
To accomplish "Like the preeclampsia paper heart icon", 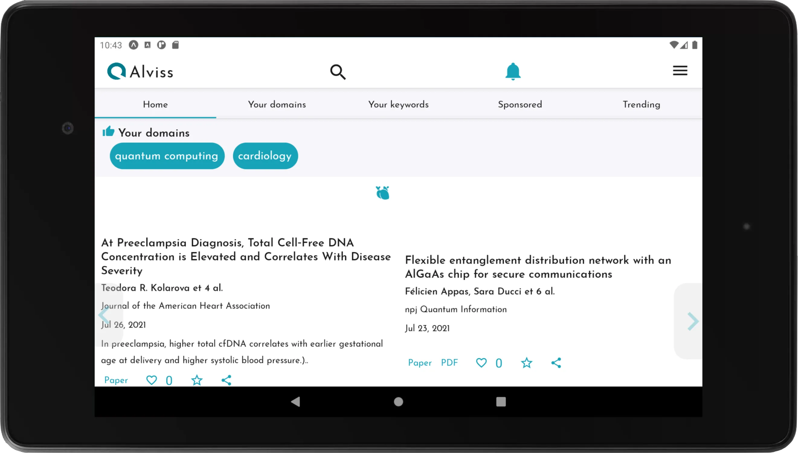I will pos(151,380).
